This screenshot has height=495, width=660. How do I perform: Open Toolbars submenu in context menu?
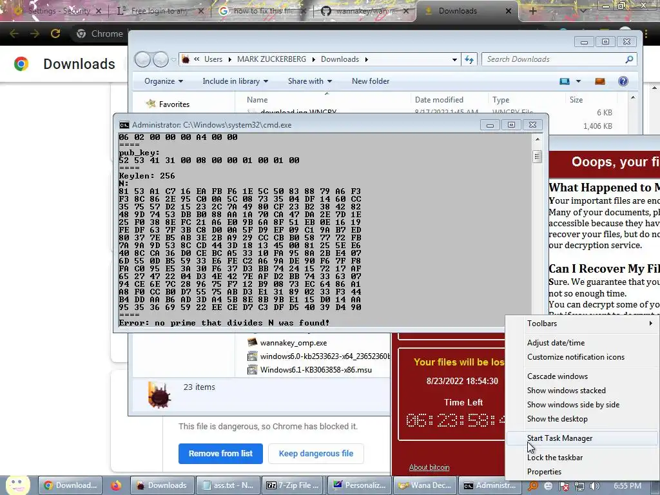pyautogui.click(x=582, y=324)
